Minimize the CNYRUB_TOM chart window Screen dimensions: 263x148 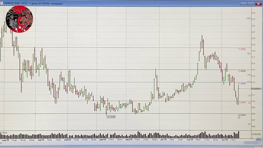point(244,4)
